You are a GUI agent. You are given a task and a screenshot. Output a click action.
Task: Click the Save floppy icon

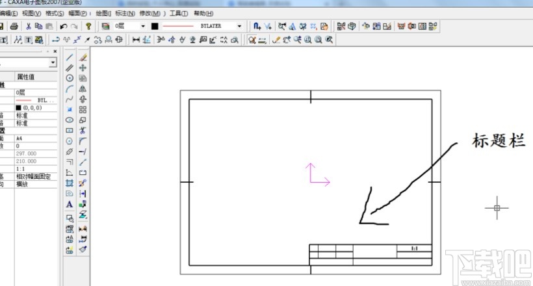1,26
